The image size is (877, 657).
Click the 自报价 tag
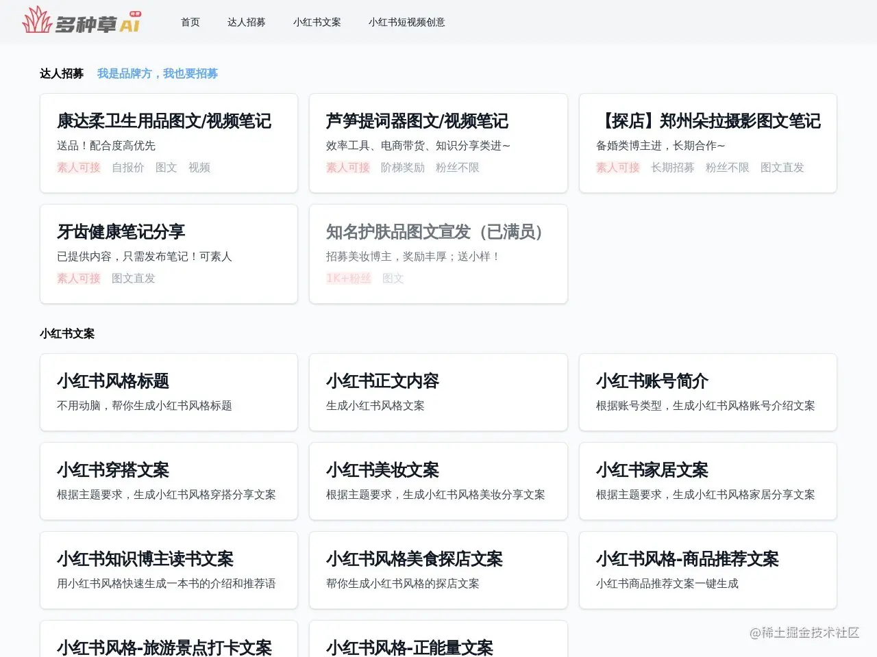[x=128, y=168]
